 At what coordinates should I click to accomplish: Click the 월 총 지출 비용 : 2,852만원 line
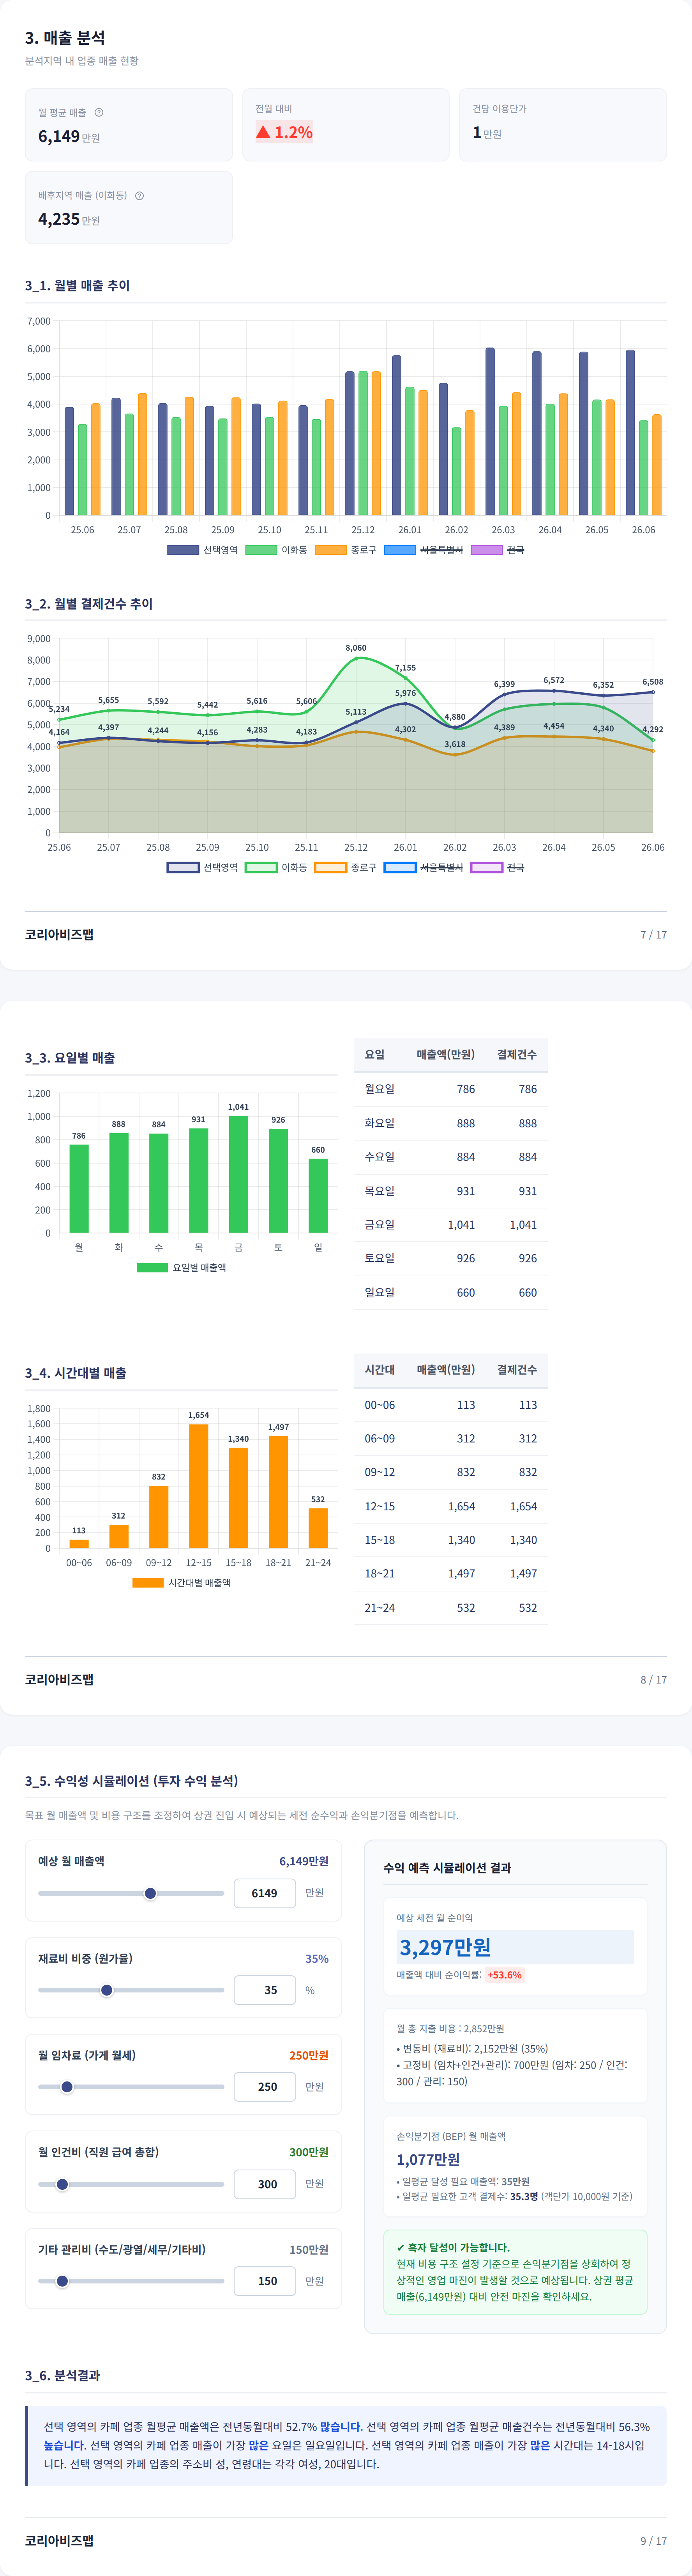pyautogui.click(x=450, y=2029)
